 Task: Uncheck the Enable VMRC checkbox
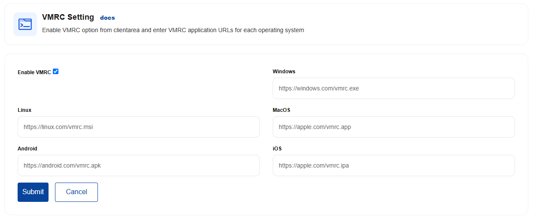click(x=55, y=72)
